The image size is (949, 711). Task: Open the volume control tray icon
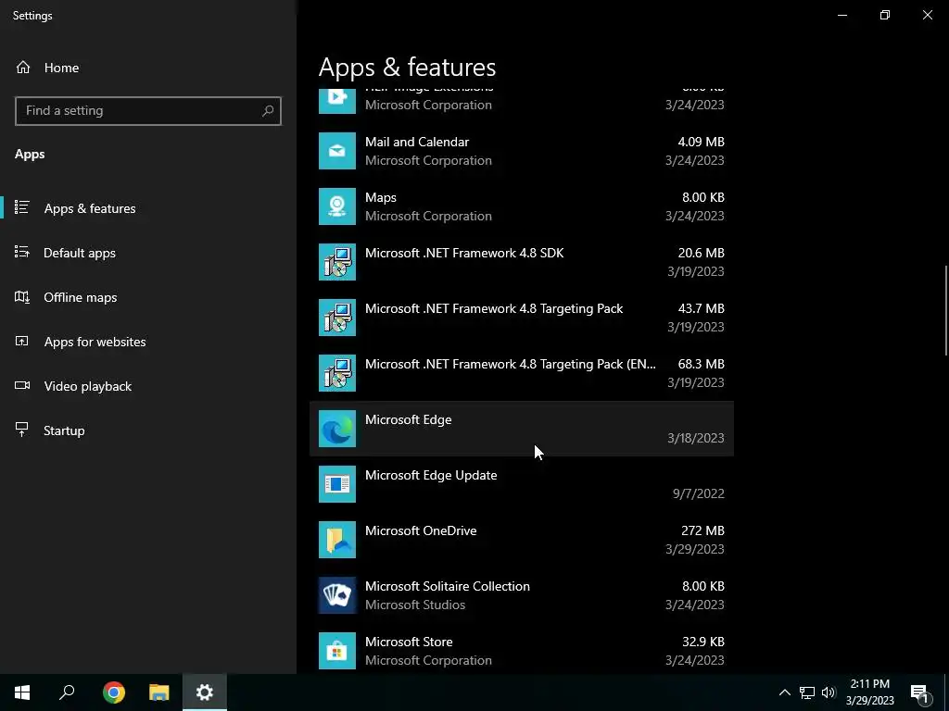click(829, 692)
